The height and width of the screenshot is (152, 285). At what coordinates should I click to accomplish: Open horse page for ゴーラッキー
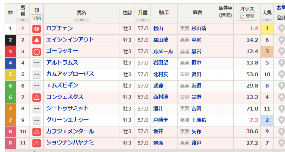tap(62, 51)
